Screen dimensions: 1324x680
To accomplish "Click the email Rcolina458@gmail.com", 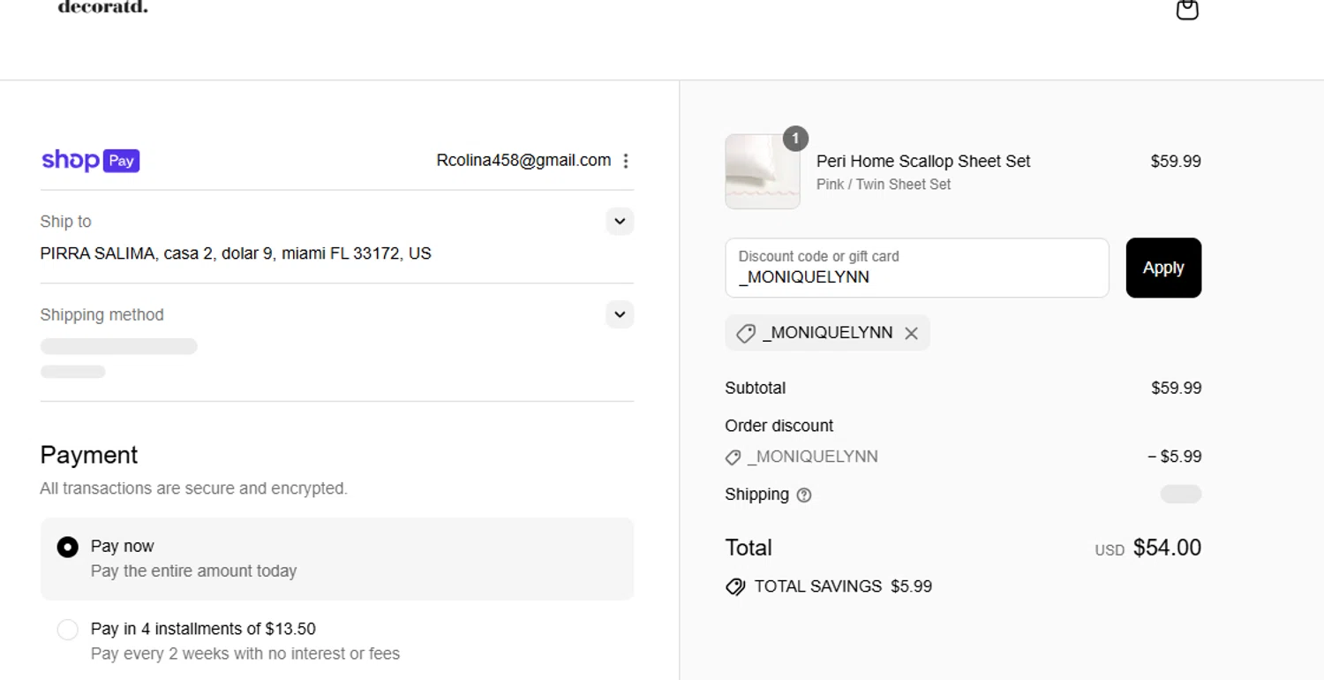I will pos(523,160).
